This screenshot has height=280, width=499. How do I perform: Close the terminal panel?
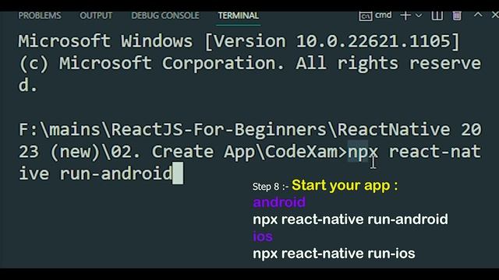[x=495, y=15]
